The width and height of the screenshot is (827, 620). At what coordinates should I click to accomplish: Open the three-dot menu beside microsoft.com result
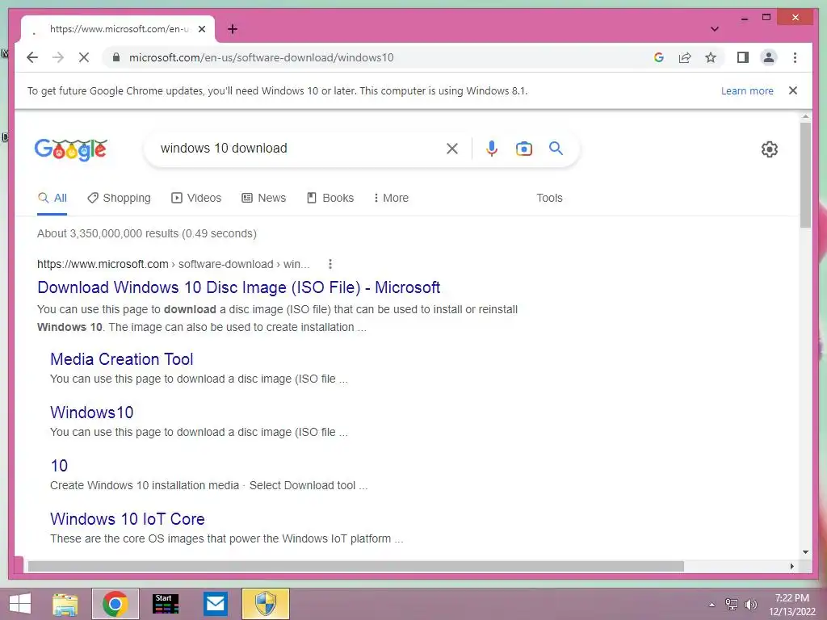pyautogui.click(x=330, y=264)
